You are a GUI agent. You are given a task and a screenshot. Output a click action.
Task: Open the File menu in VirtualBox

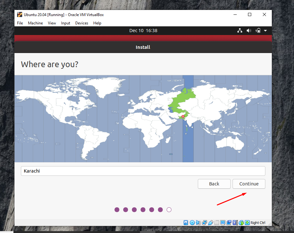pyautogui.click(x=20, y=23)
